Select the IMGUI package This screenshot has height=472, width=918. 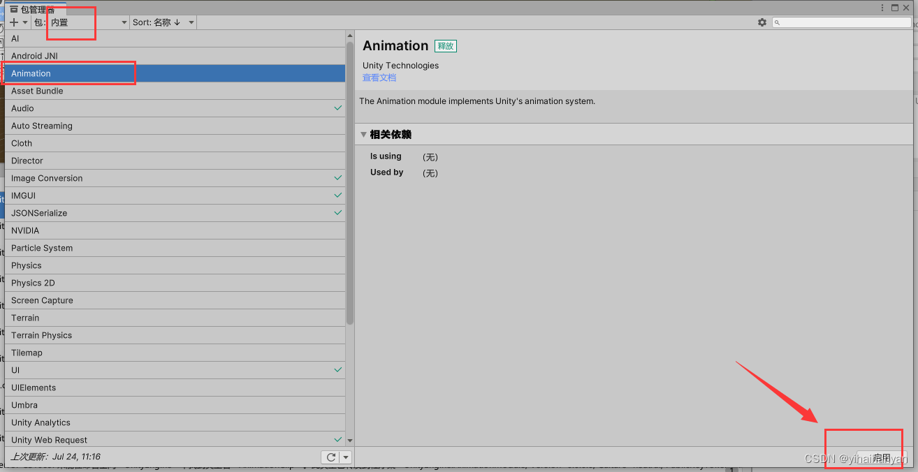pyautogui.click(x=175, y=196)
